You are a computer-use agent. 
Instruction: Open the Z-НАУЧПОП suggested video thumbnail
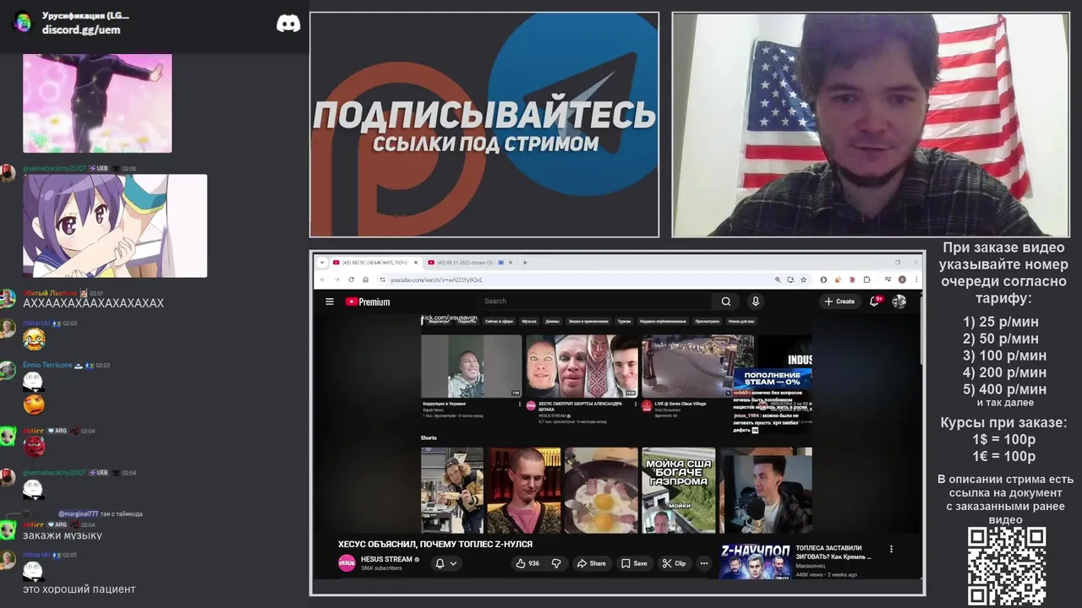click(x=755, y=561)
